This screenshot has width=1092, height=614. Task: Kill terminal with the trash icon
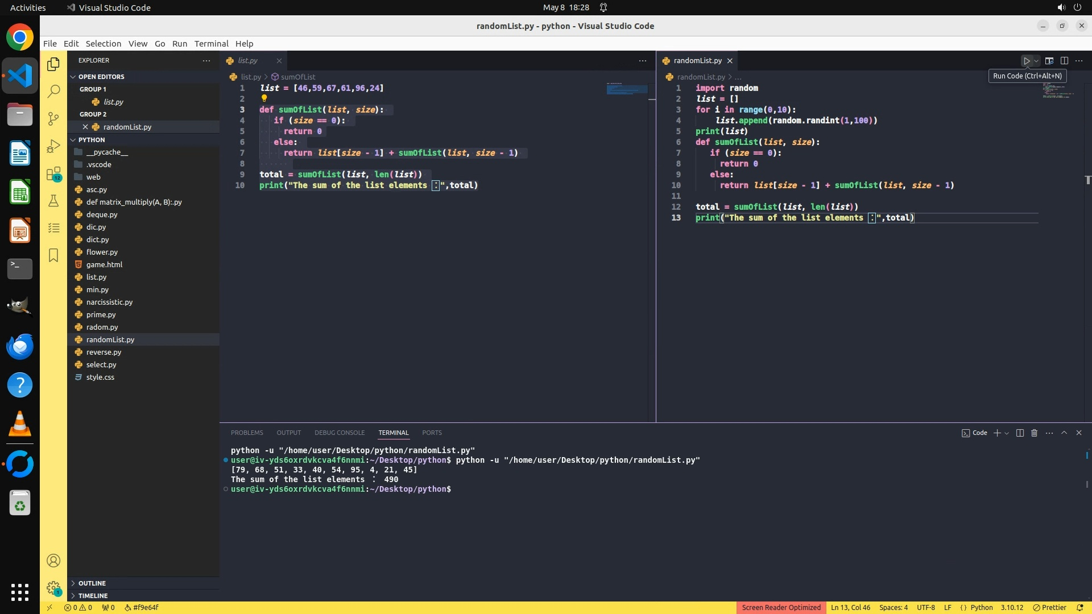(1035, 433)
